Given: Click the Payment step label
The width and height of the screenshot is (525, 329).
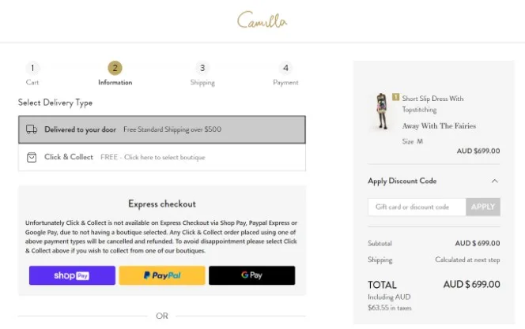Looking at the screenshot, I should (285, 82).
